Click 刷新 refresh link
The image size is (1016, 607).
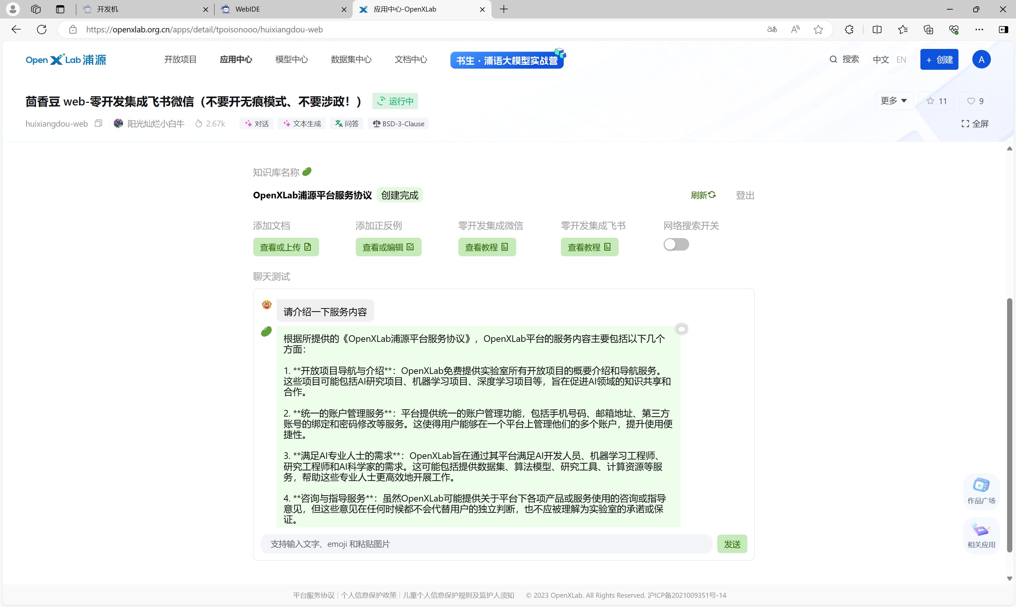pyautogui.click(x=703, y=195)
